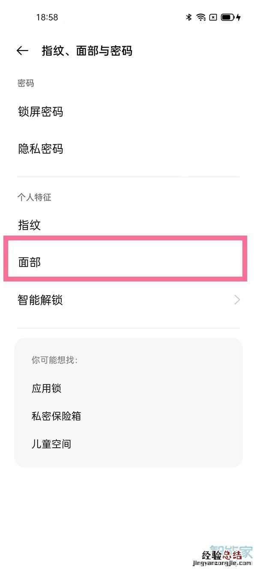
Task: Open the highlighted 面部 option
Action: [x=30, y=262]
